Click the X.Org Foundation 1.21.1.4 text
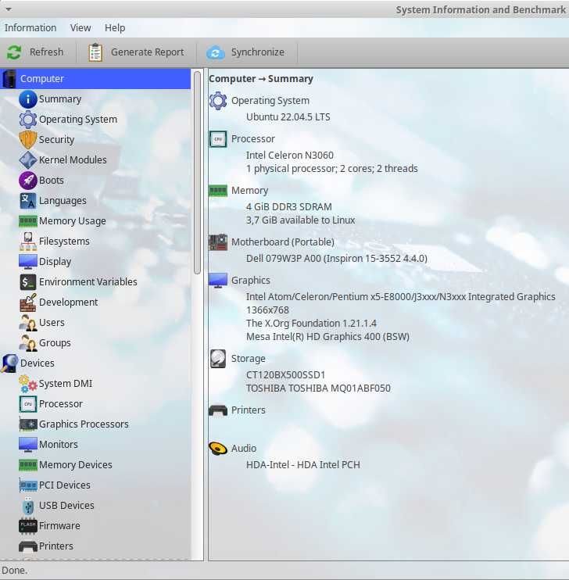 [311, 324]
